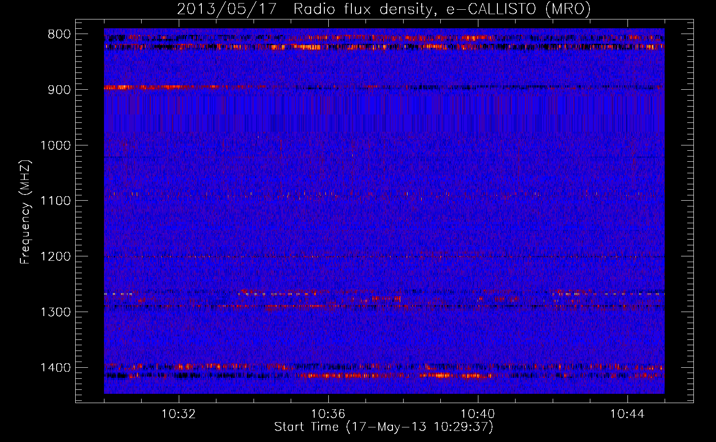Select the 1100 frequency tick label

(x=55, y=201)
